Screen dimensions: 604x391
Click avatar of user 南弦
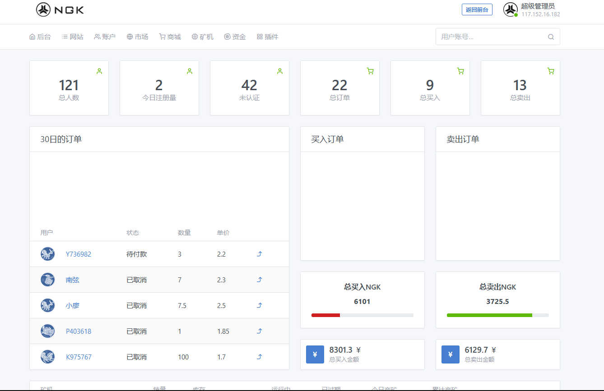47,280
